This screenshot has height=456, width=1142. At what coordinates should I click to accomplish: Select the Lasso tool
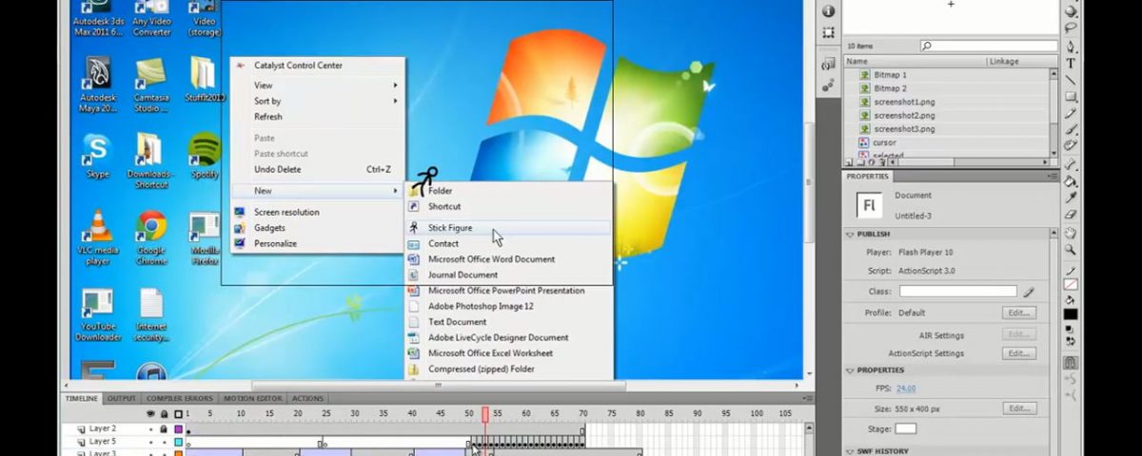click(1070, 28)
